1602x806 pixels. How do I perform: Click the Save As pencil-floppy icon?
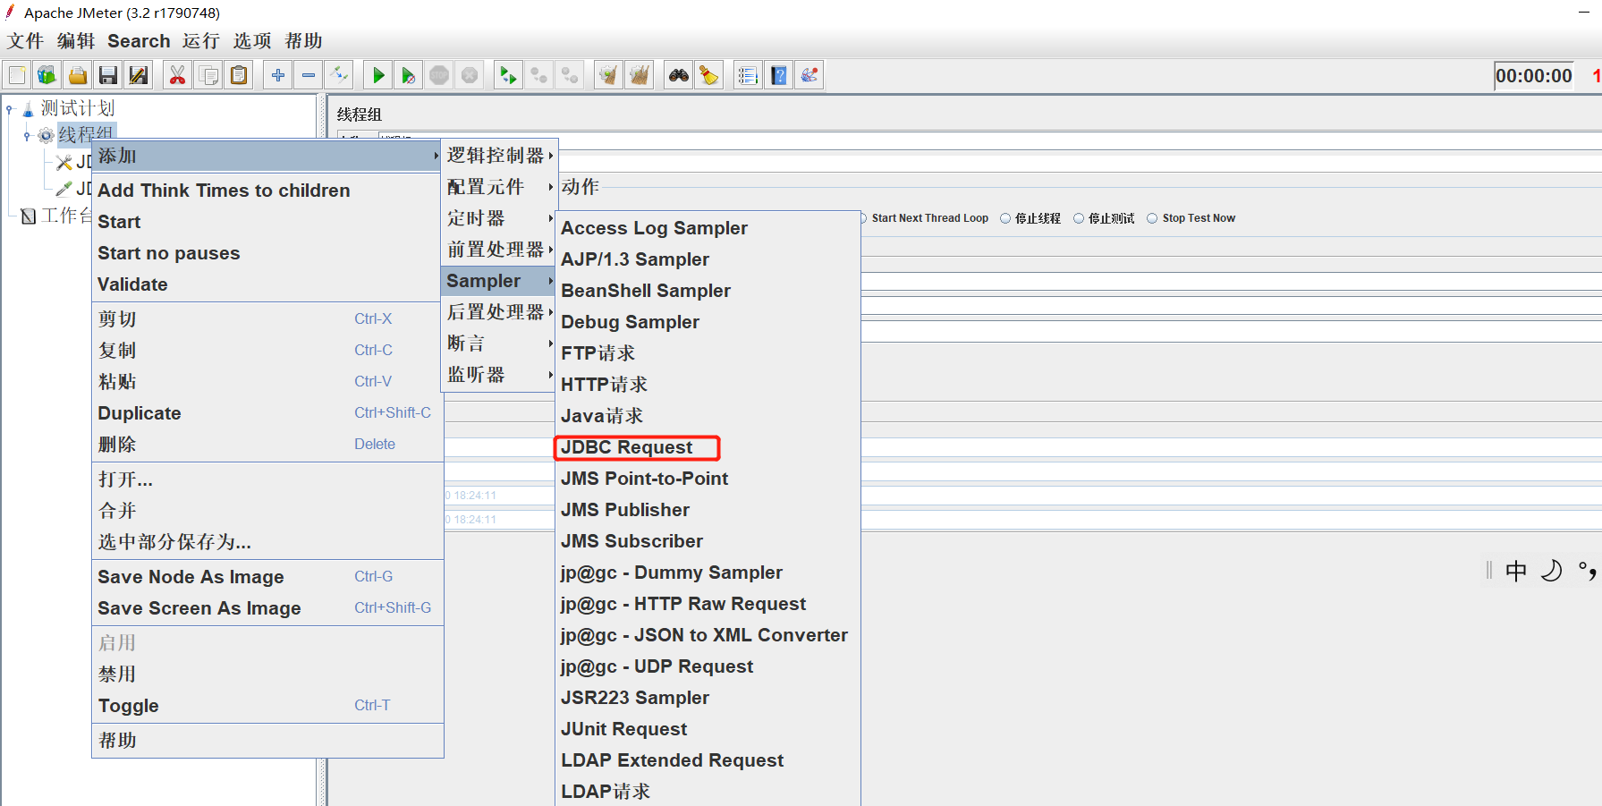[139, 75]
